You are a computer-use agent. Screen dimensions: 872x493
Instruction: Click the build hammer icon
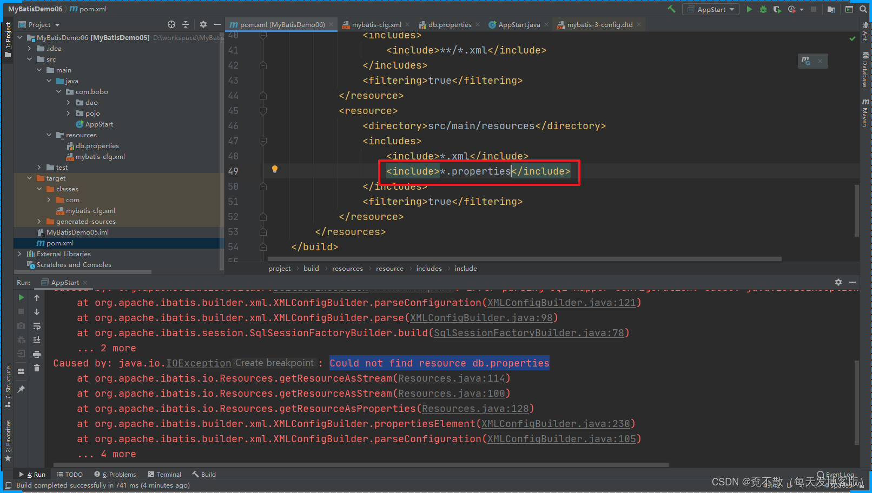tap(672, 9)
